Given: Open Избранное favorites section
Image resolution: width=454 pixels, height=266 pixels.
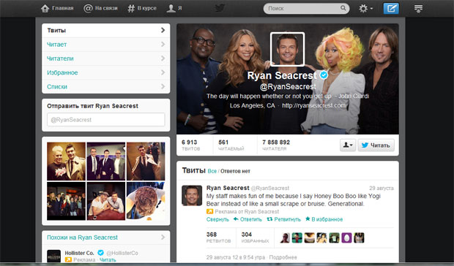Looking at the screenshot, I should (105, 72).
